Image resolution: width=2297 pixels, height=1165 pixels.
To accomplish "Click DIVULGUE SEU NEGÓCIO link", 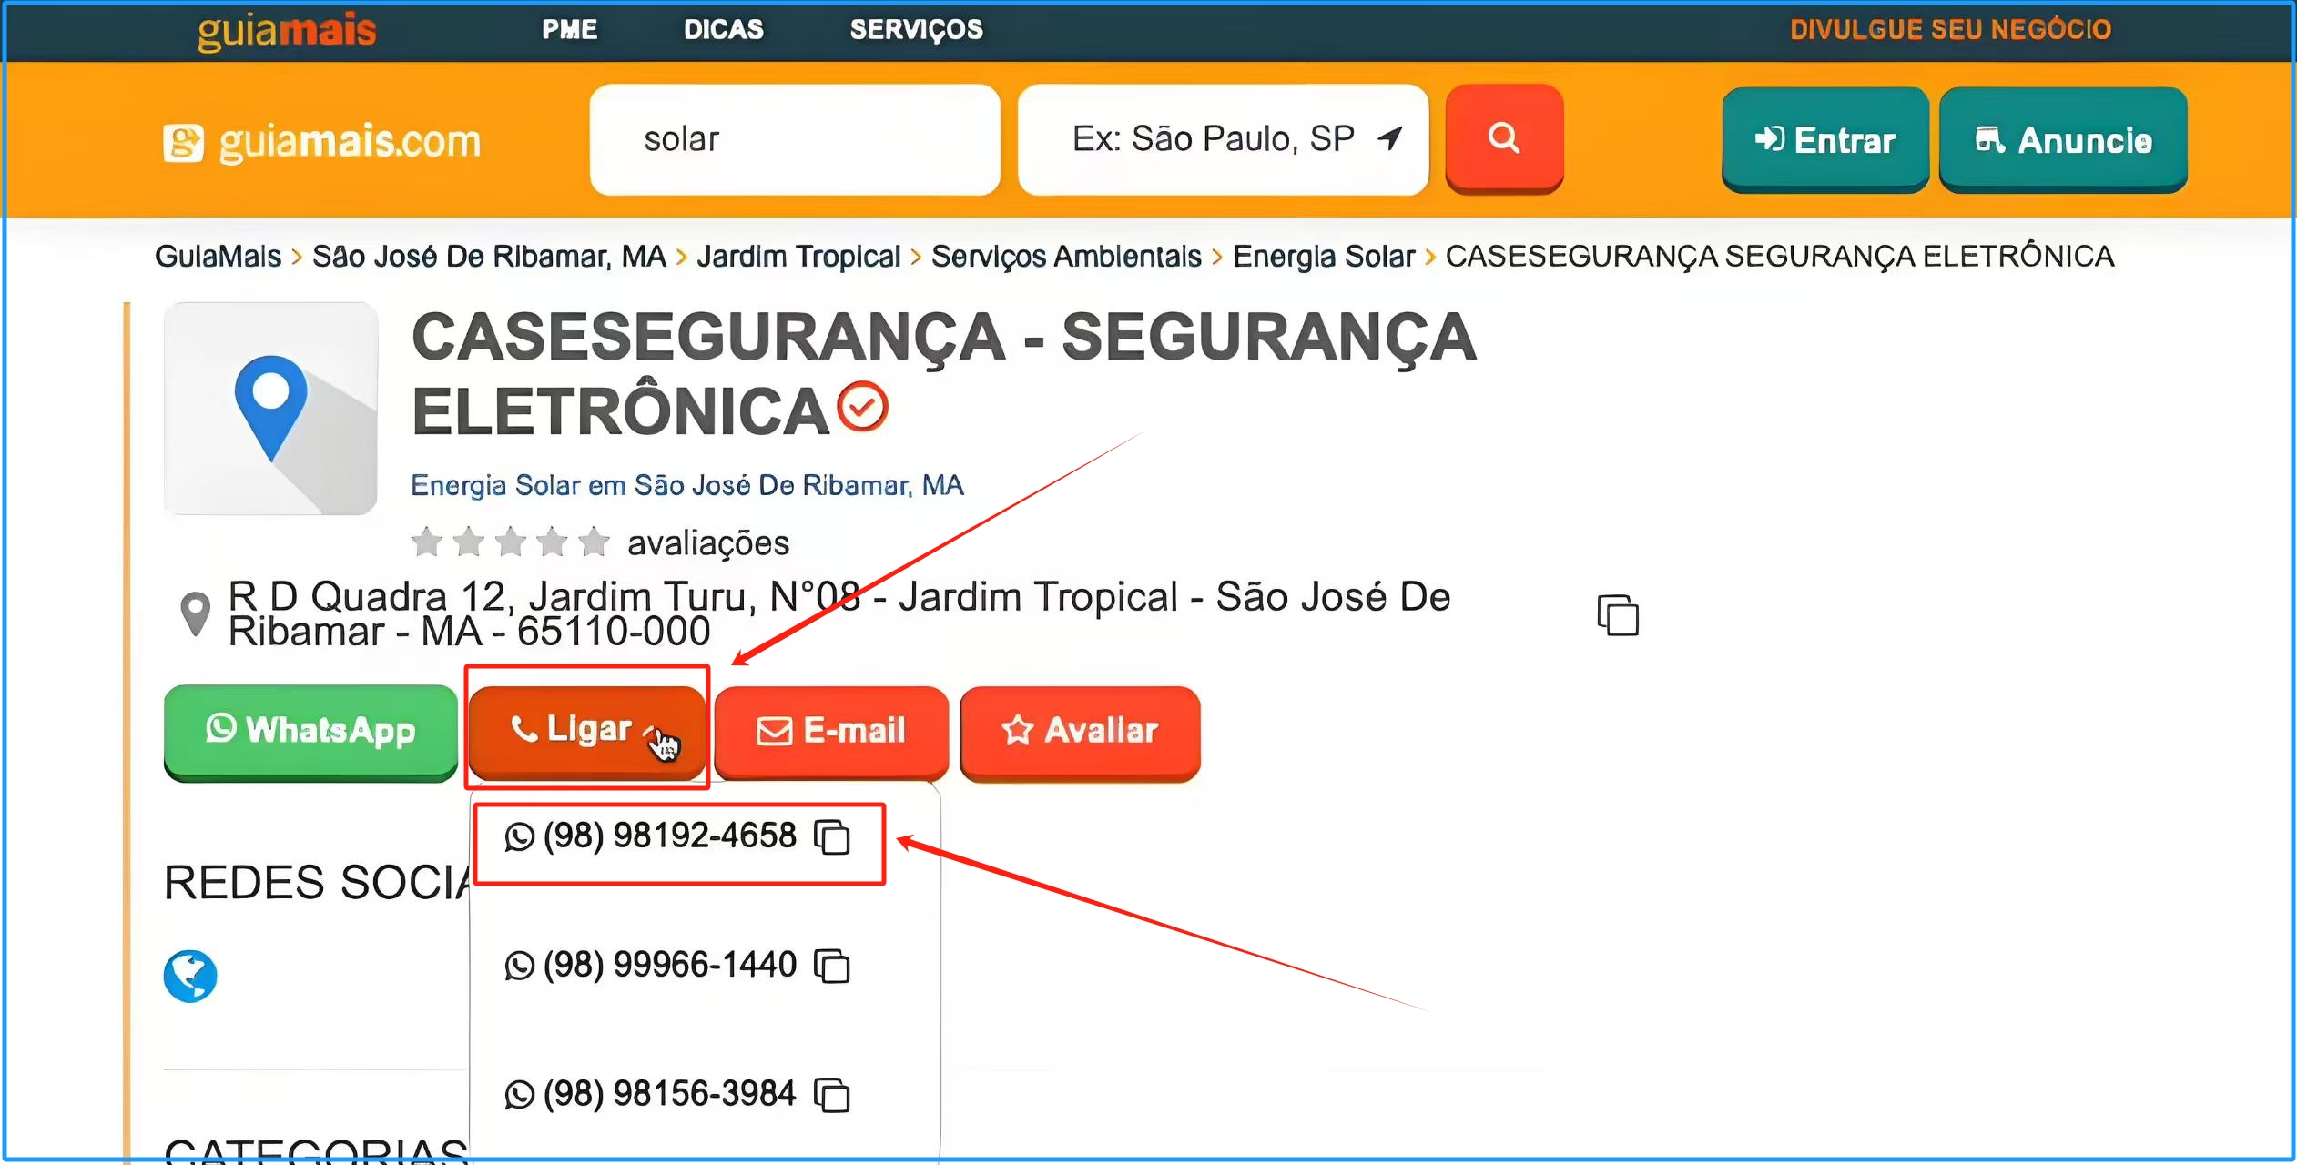I will 1950,30.
